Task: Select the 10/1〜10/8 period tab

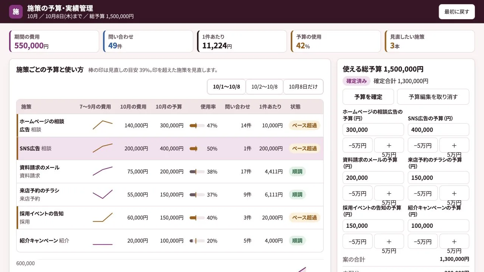Action: [x=226, y=87]
